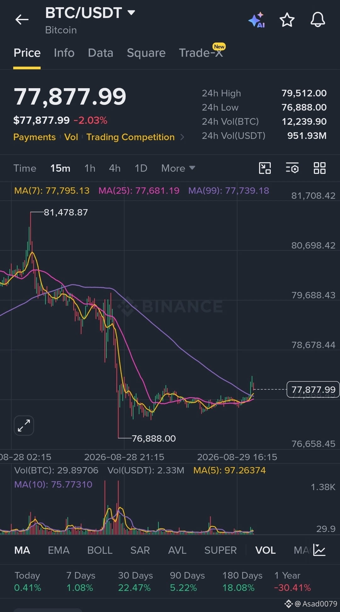Expand the Payments Vol Trading Competition chevron

pyautogui.click(x=182, y=137)
